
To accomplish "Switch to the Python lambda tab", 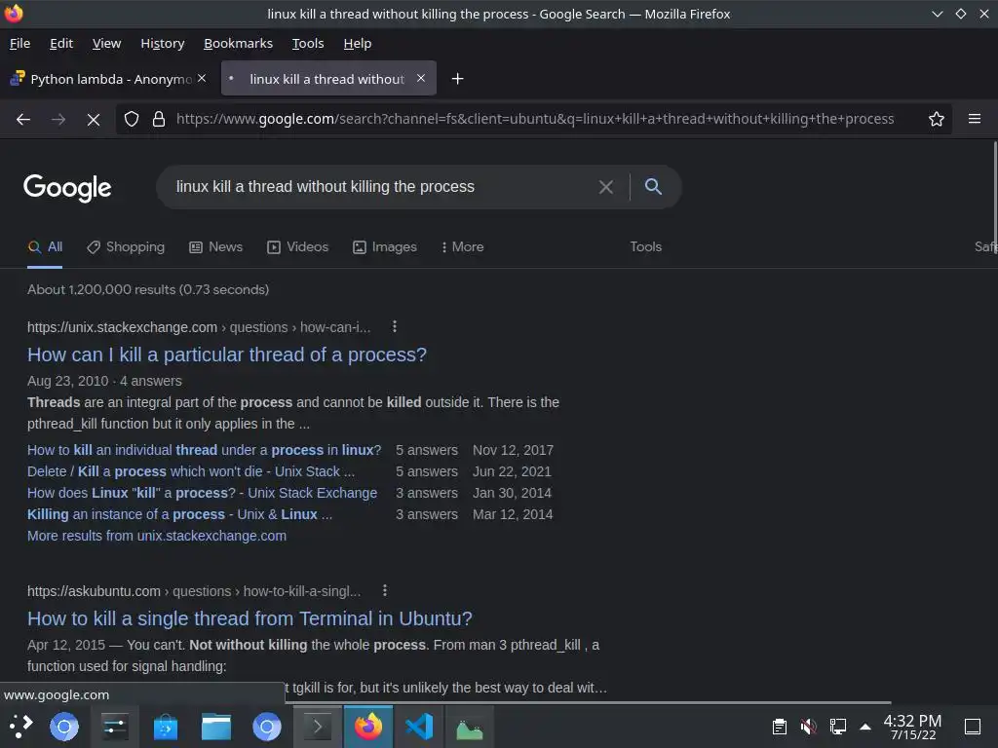I will [109, 78].
